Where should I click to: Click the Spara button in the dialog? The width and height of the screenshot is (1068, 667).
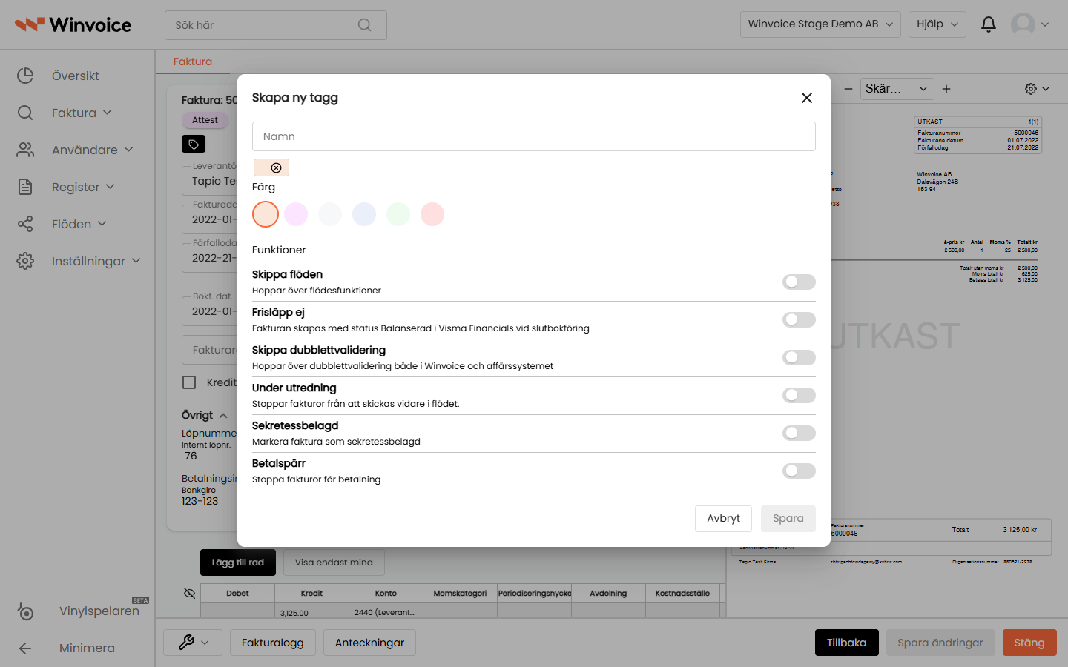point(788,519)
